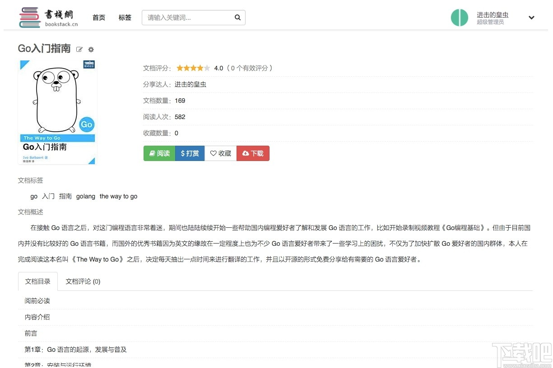
Task: Click the 书栈网 bookstack logo
Action: click(47, 17)
